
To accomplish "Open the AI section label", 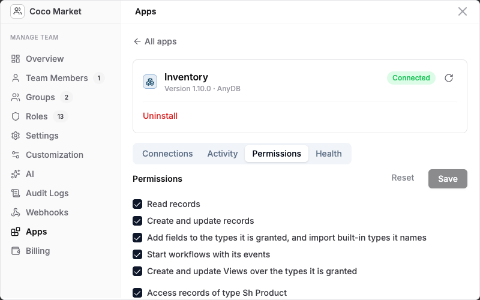I will click(30, 174).
